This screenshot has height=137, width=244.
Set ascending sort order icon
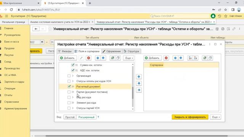pos(190,58)
